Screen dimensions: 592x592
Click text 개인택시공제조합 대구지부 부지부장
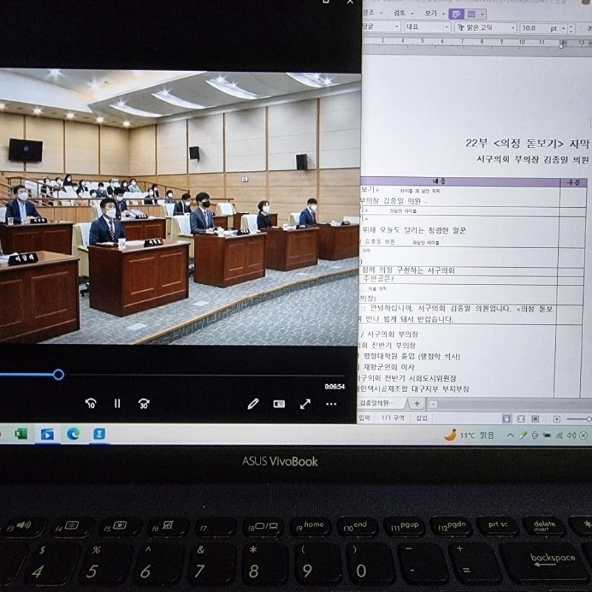tap(414, 389)
